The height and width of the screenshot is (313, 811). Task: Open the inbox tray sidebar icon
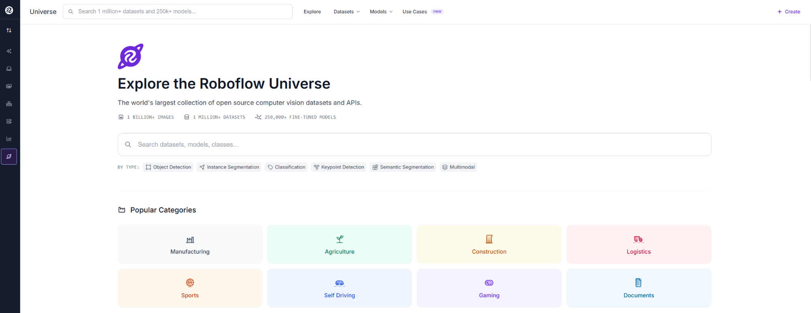(x=9, y=69)
